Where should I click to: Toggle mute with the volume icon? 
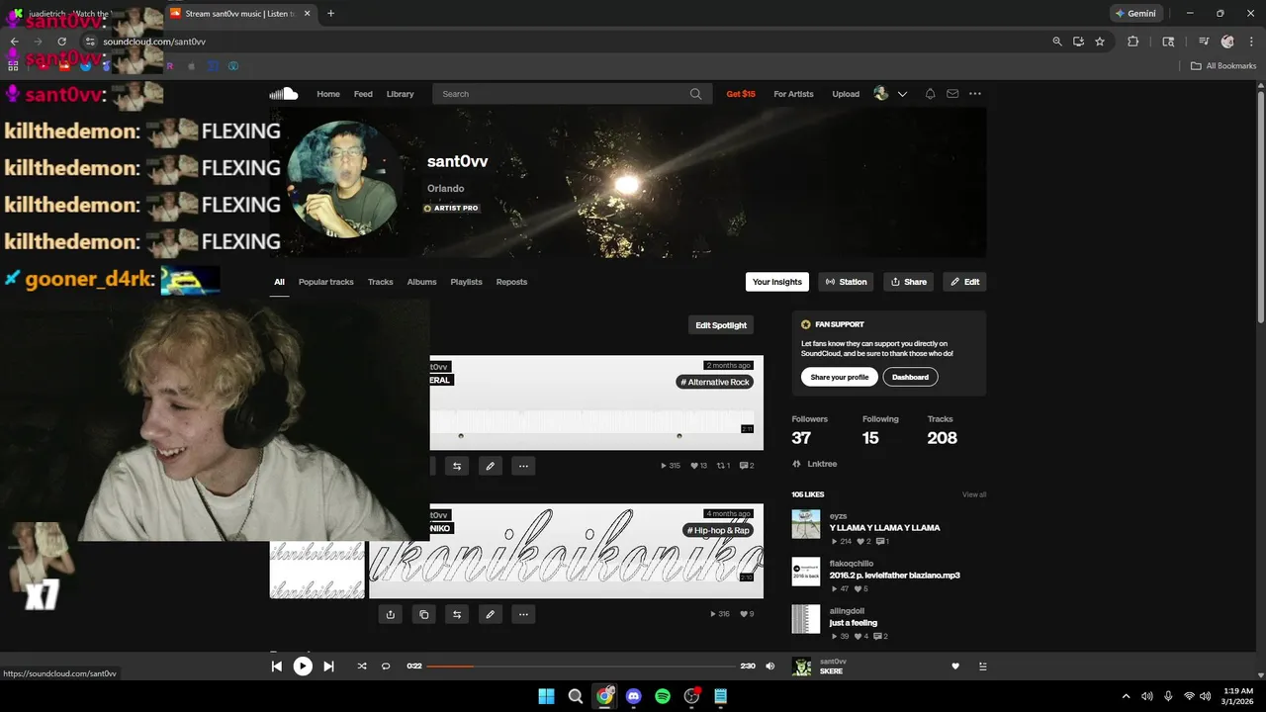[x=770, y=667]
